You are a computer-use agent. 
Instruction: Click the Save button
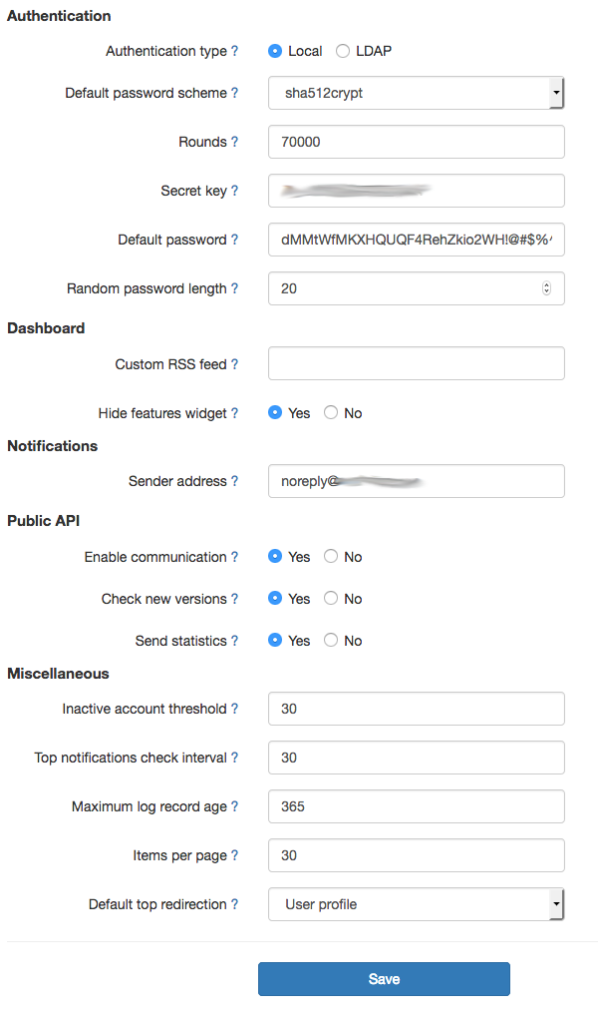point(384,979)
